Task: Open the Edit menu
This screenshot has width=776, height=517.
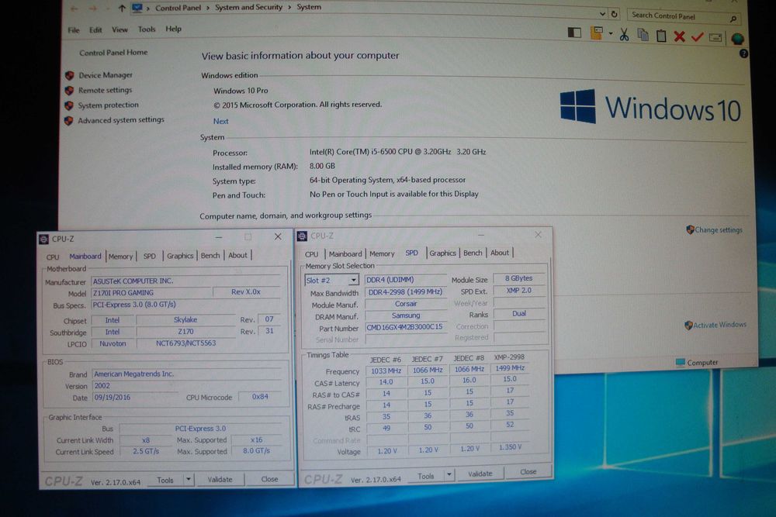Action: [95, 30]
